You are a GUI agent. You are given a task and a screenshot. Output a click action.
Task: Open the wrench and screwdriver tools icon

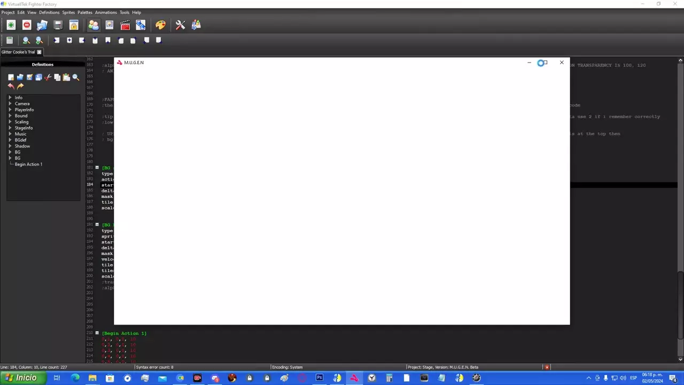click(x=180, y=25)
